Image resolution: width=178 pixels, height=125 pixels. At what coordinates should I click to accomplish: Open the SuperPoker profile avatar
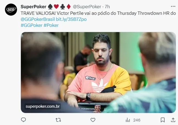click(11, 10)
